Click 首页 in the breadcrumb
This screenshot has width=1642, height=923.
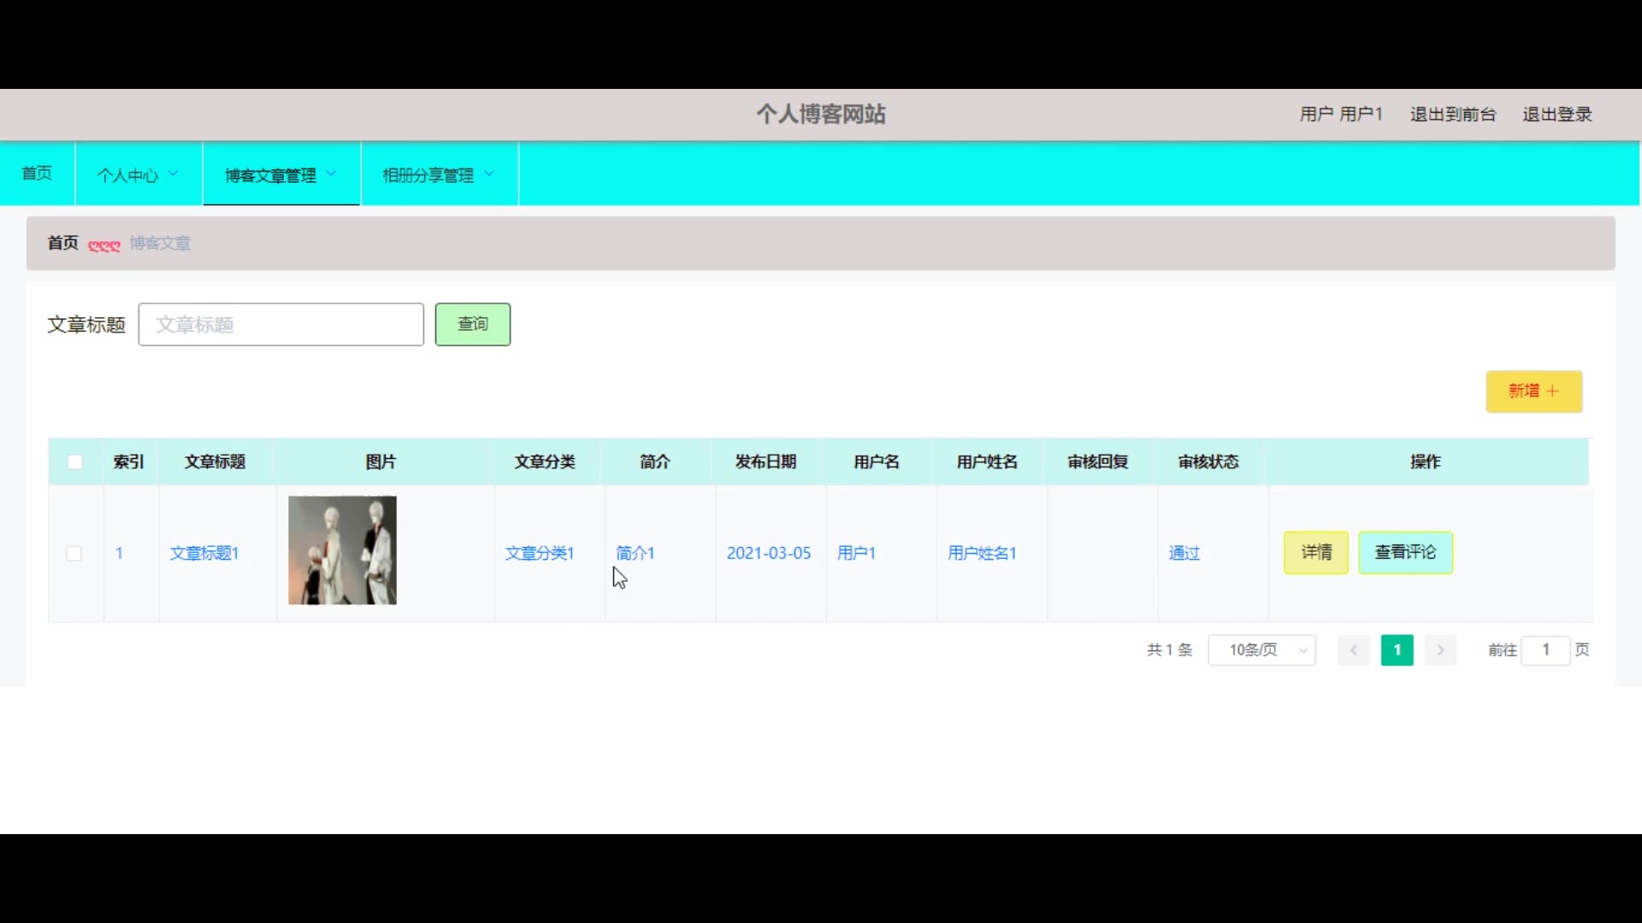(x=62, y=244)
